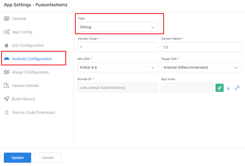Focus the Version Code input field
The height and width of the screenshot is (166, 245).
[118, 47]
